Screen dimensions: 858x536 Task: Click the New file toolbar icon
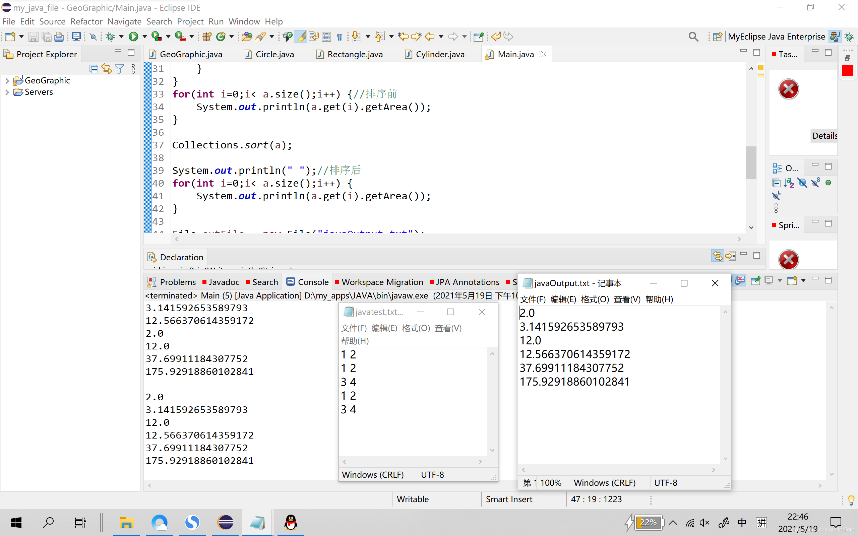click(10, 37)
